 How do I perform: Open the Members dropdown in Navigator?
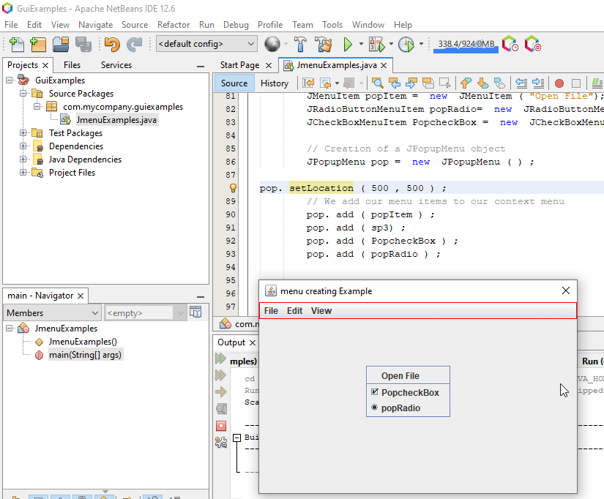[x=52, y=312]
